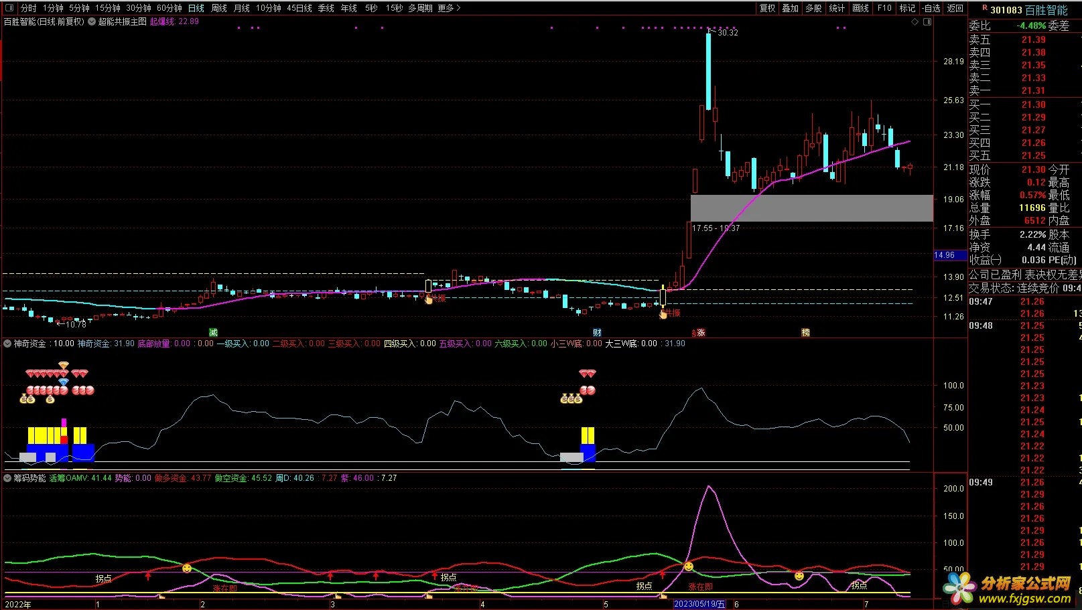The height and width of the screenshot is (610, 1082).
Task: Select the 15分钟 period
Action: [x=107, y=8]
